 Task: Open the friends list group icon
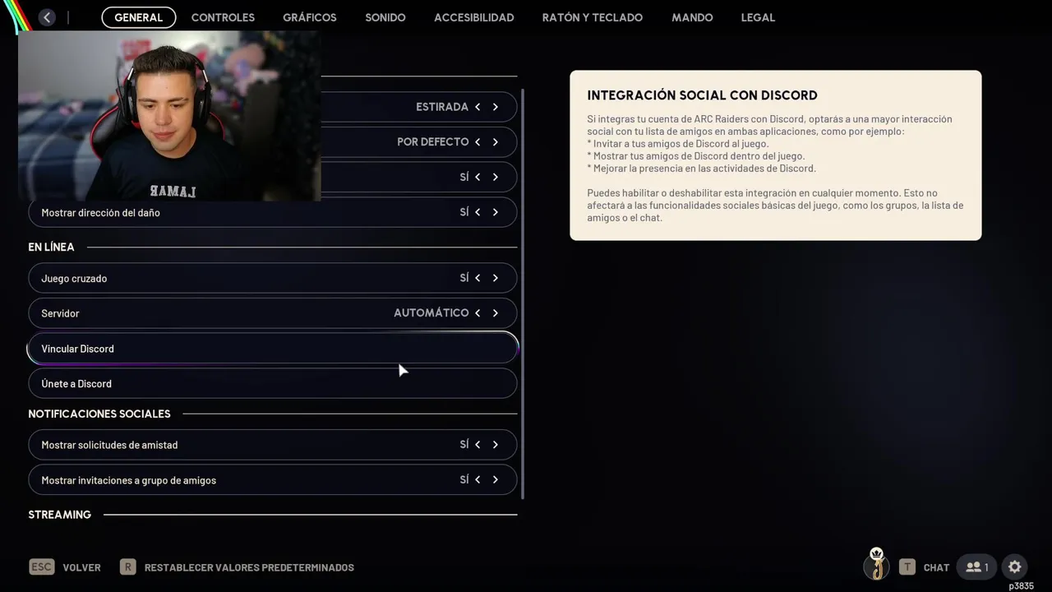point(977,567)
